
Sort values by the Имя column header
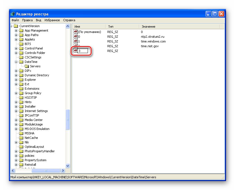pyautogui.click(x=89, y=27)
